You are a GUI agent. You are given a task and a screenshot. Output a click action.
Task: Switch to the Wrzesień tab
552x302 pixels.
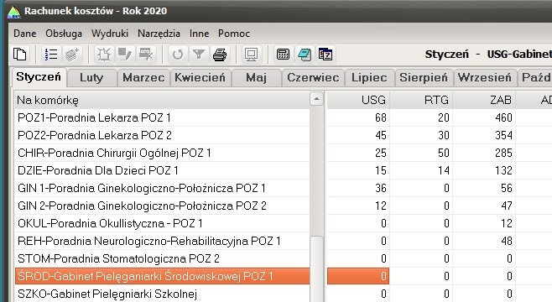[485, 77]
